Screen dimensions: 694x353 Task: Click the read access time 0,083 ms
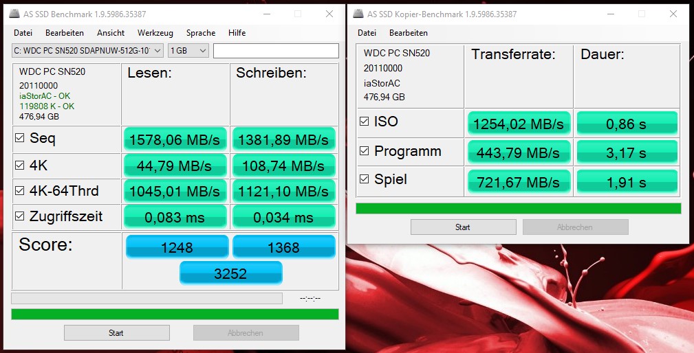(175, 217)
